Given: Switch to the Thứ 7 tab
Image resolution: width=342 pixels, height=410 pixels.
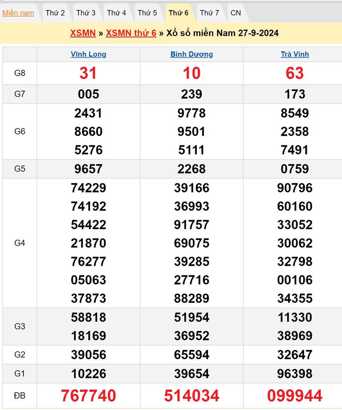Looking at the screenshot, I should tap(210, 13).
